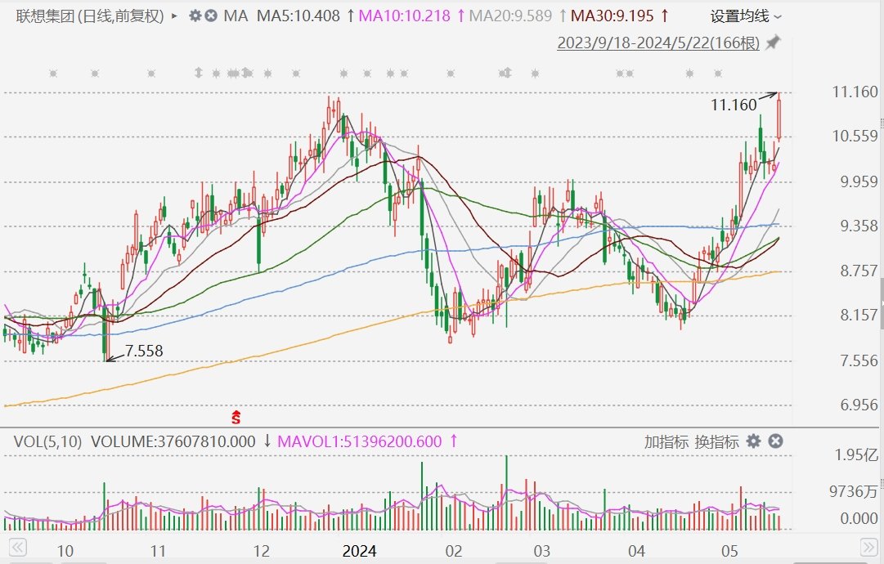Pin the date range 2023/9/18-2024/5/22
Viewport: 884px width, 564px height.
tap(773, 43)
